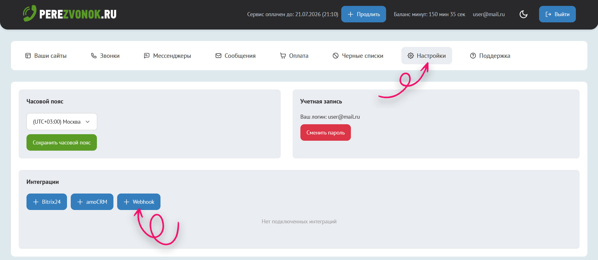Viewport: 598px width, 260px height.
Task: Click the Perezvonok.ru phone logo
Action: [30, 14]
